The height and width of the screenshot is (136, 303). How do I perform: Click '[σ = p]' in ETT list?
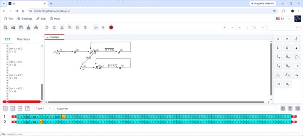pos(12,52)
